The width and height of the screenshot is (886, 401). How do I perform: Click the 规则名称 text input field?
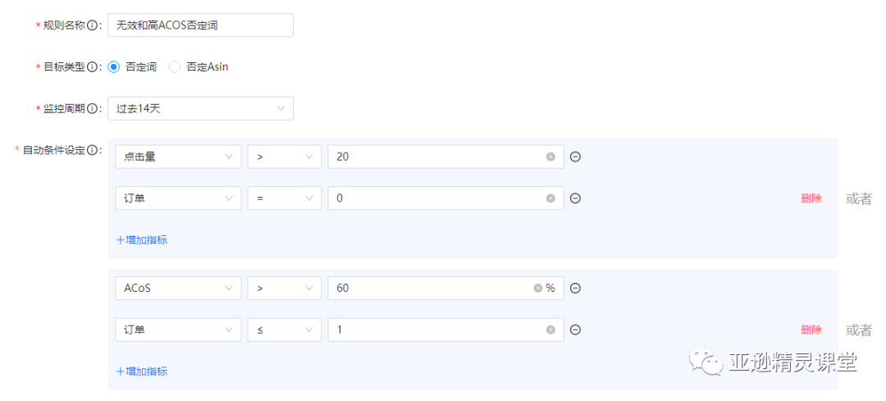(x=201, y=25)
